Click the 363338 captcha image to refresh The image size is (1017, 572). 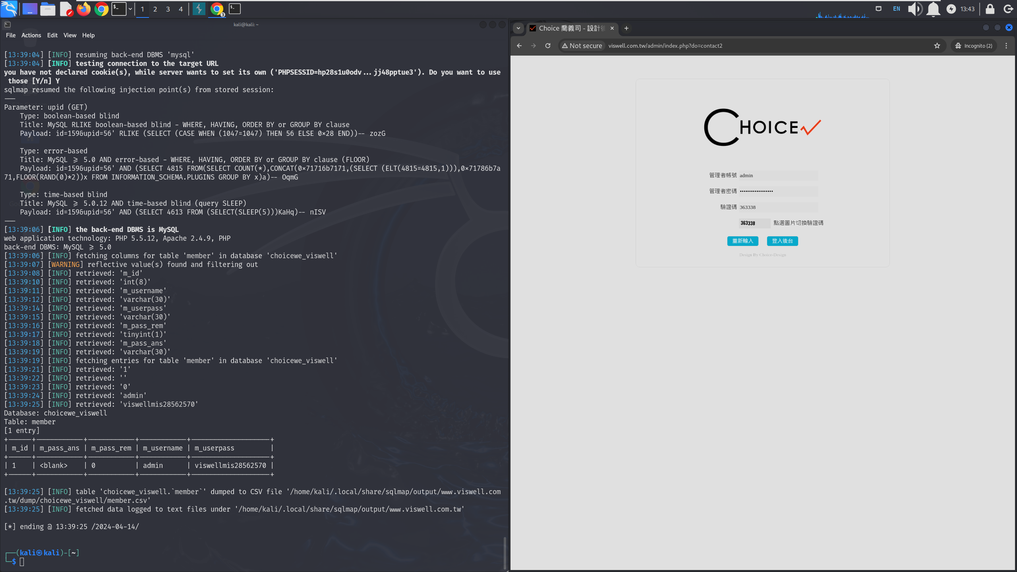pyautogui.click(x=754, y=223)
